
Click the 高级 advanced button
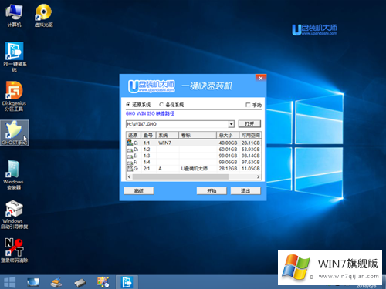(139, 190)
